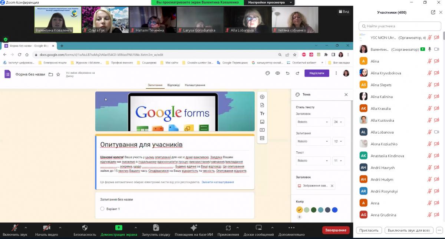Click Выключить звук для всех button
The width and height of the screenshot is (445, 239).
point(409,230)
